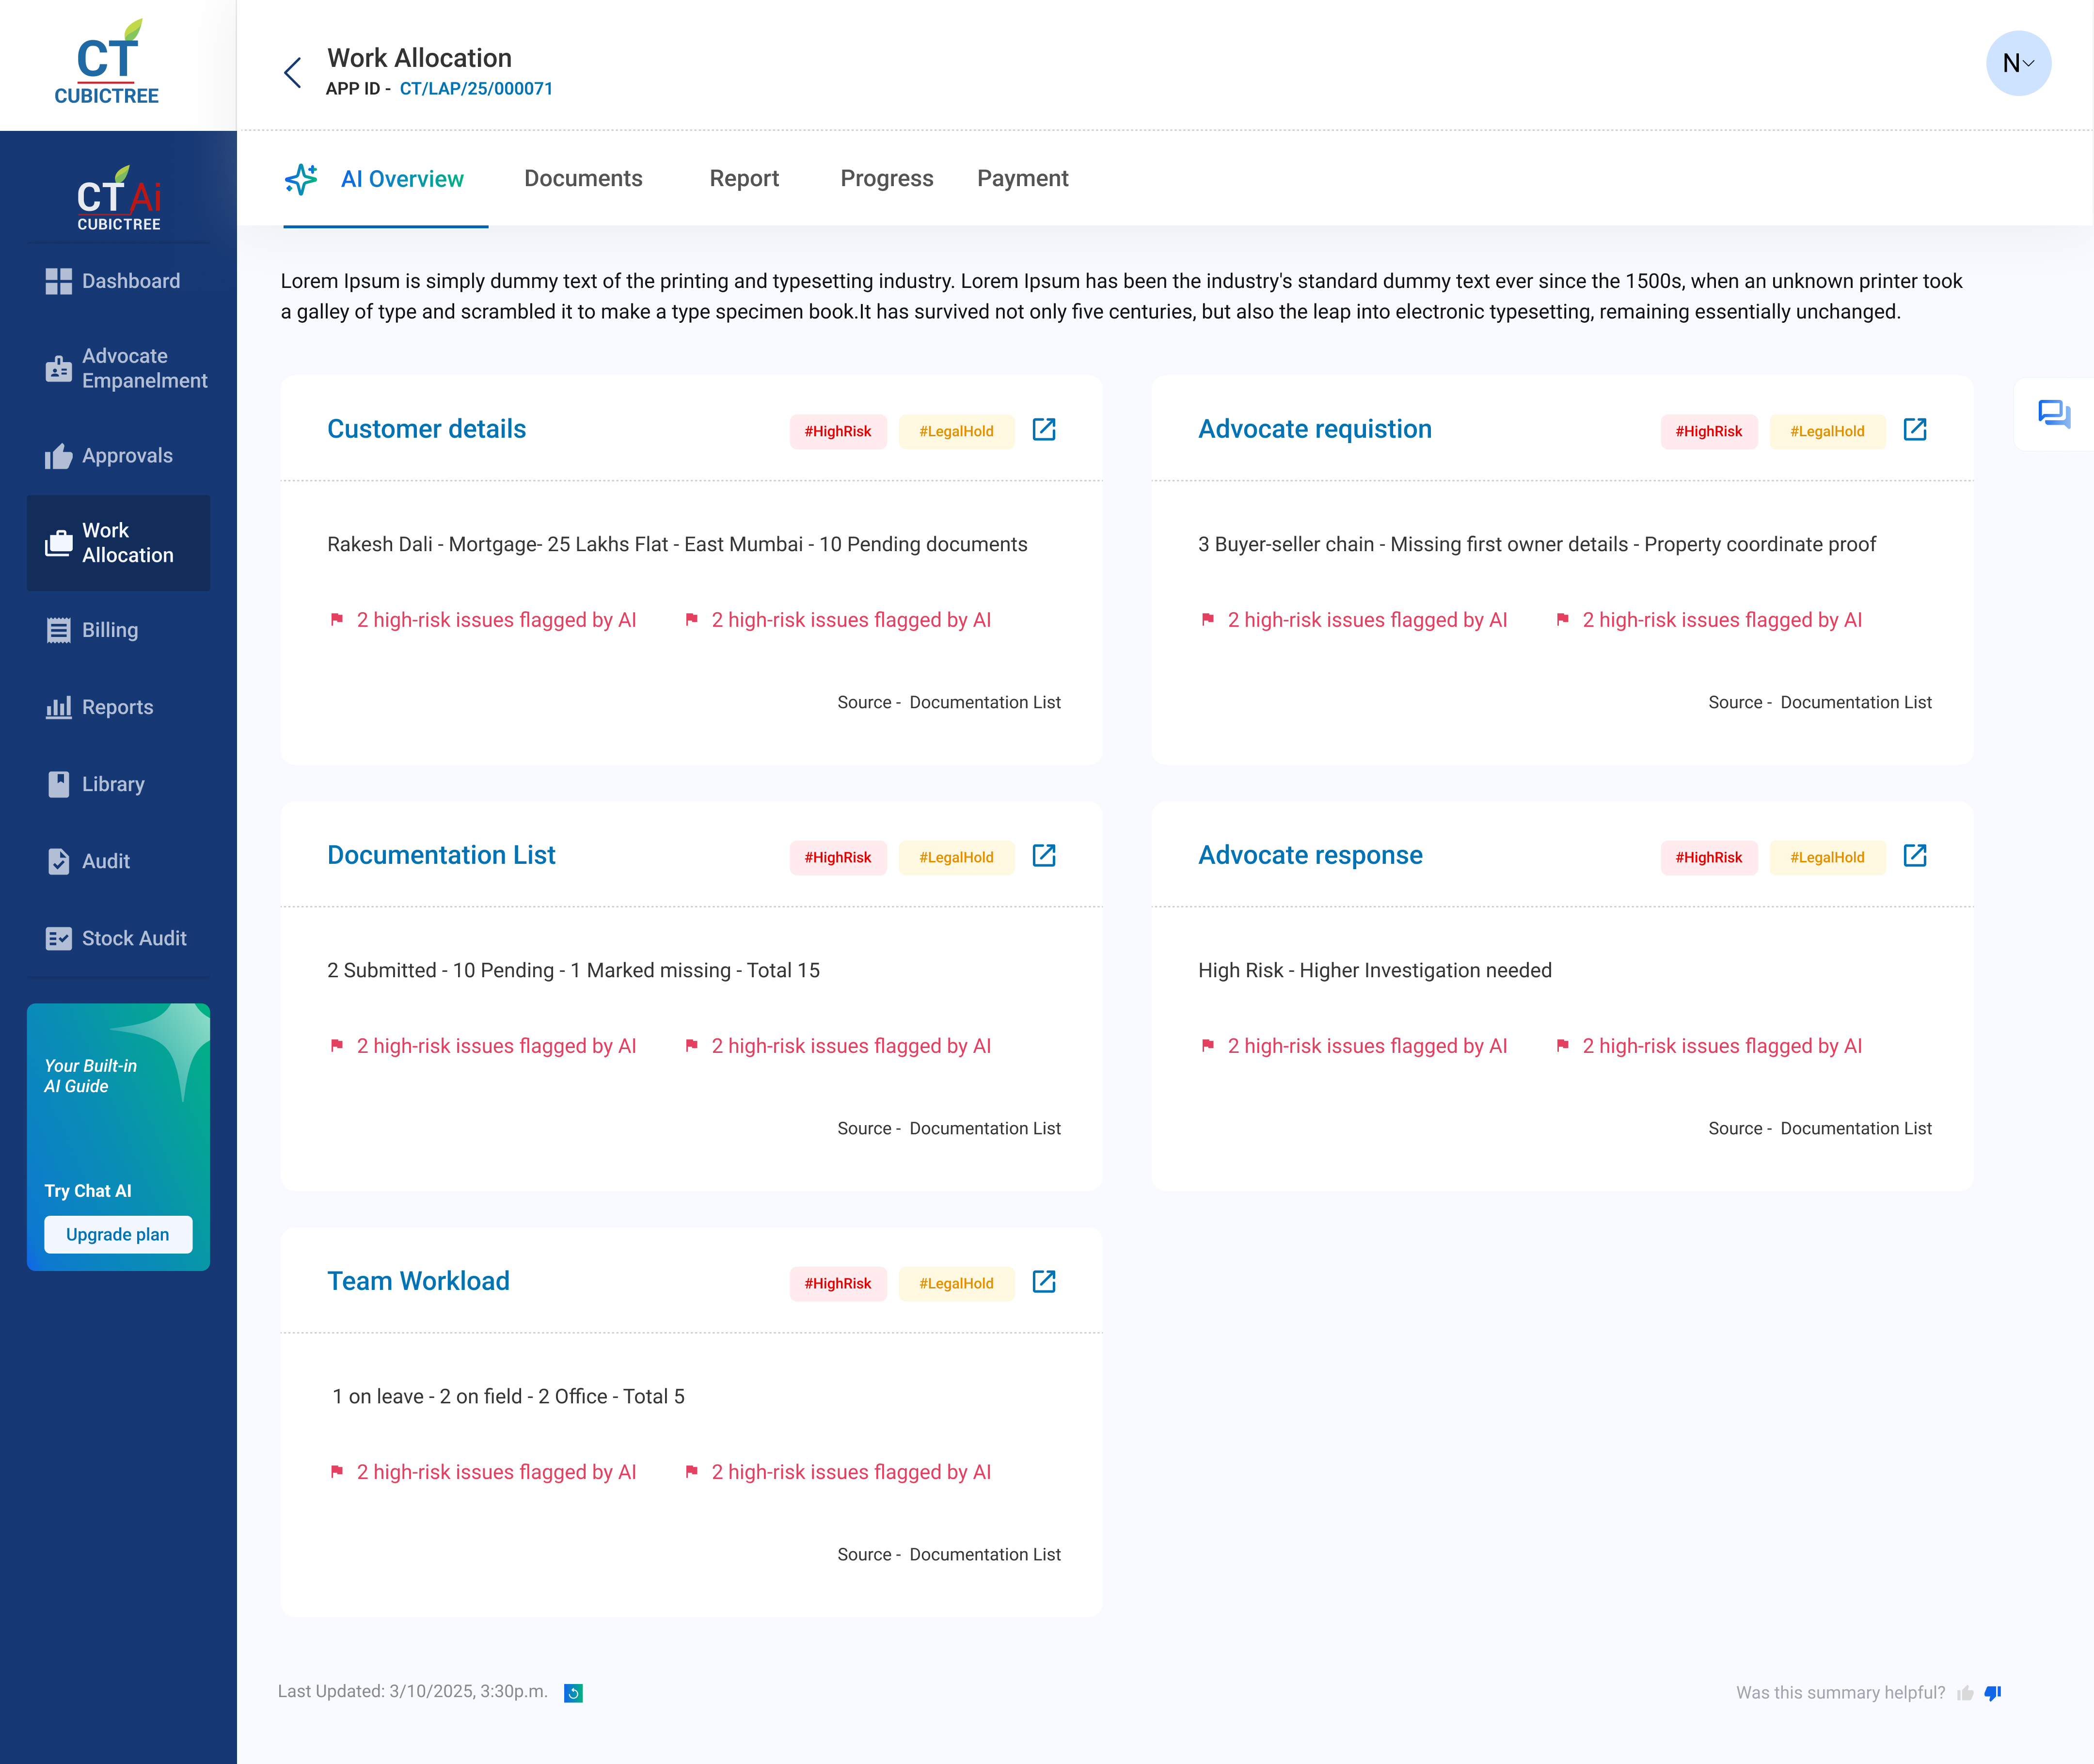Open Team Workload card external link icon

1043,1281
